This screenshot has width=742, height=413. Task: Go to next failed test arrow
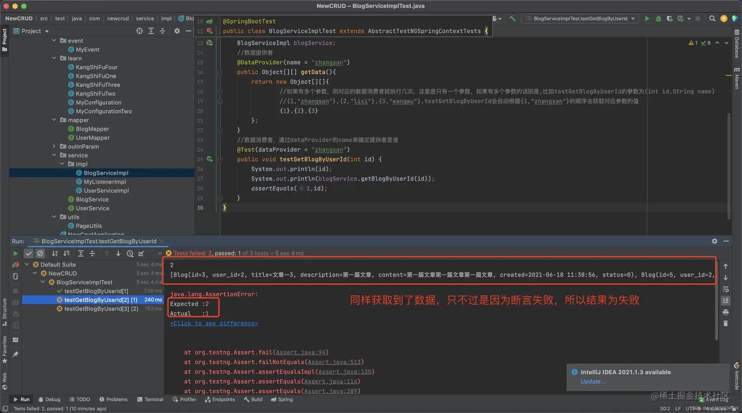coord(118,253)
